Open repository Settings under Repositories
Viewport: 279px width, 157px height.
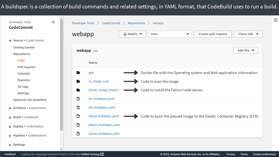[23, 93]
